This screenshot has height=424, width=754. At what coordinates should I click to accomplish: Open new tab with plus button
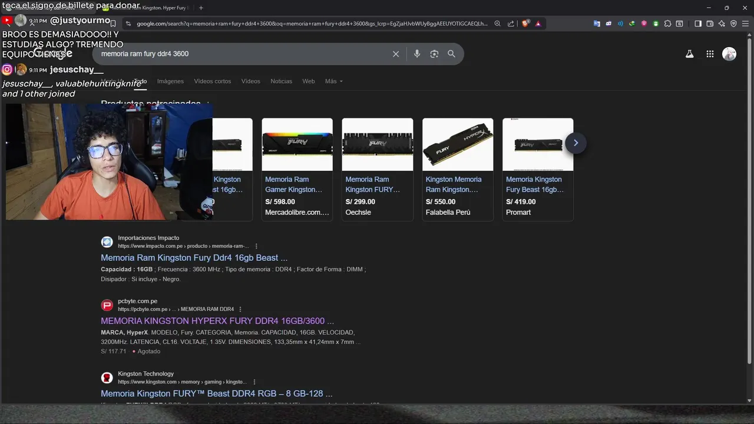[x=201, y=8]
